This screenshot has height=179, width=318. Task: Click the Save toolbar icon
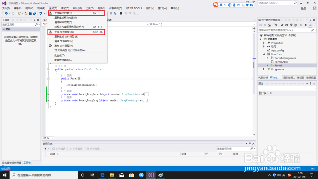click(x=31, y=13)
